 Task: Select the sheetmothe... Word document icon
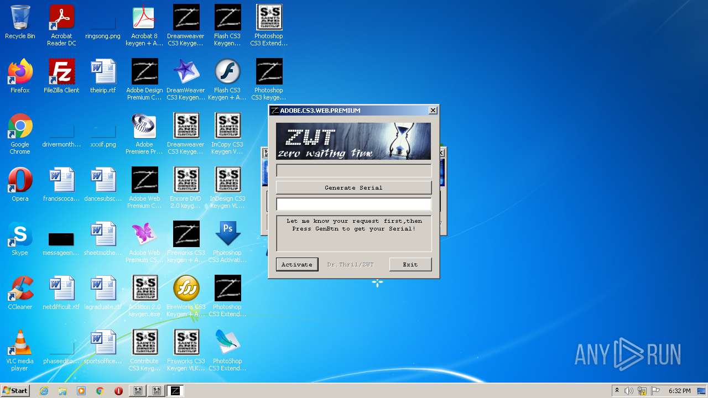pos(103,239)
